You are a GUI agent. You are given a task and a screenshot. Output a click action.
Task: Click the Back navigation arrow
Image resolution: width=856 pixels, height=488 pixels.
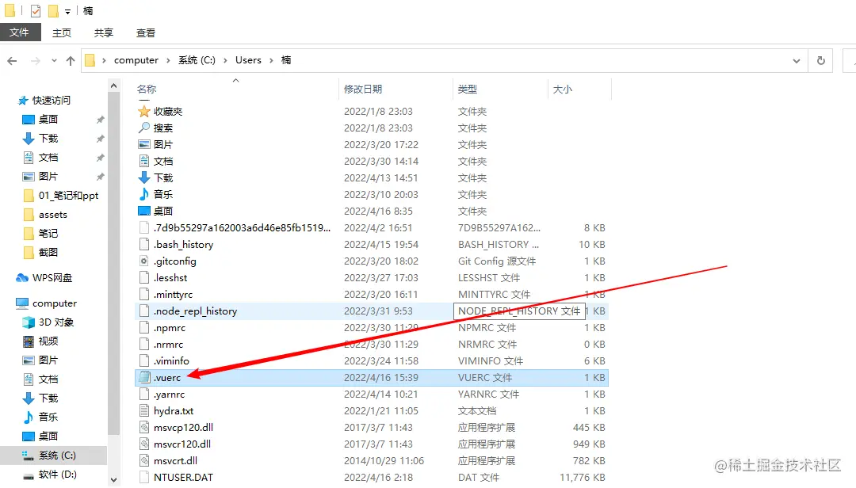(x=12, y=60)
